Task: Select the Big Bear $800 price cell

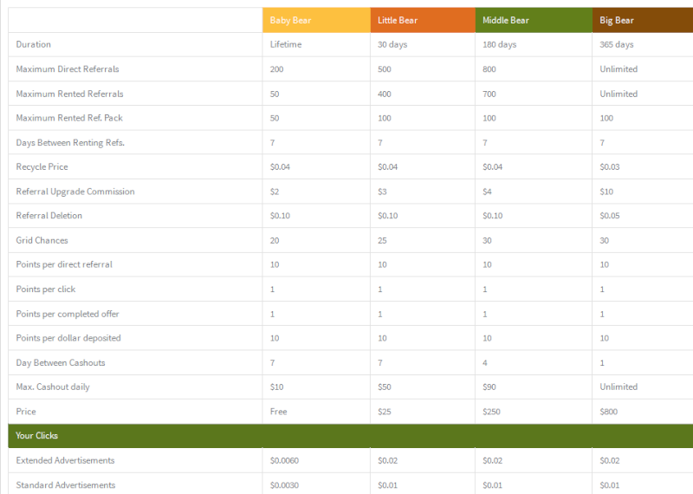Action: point(643,412)
